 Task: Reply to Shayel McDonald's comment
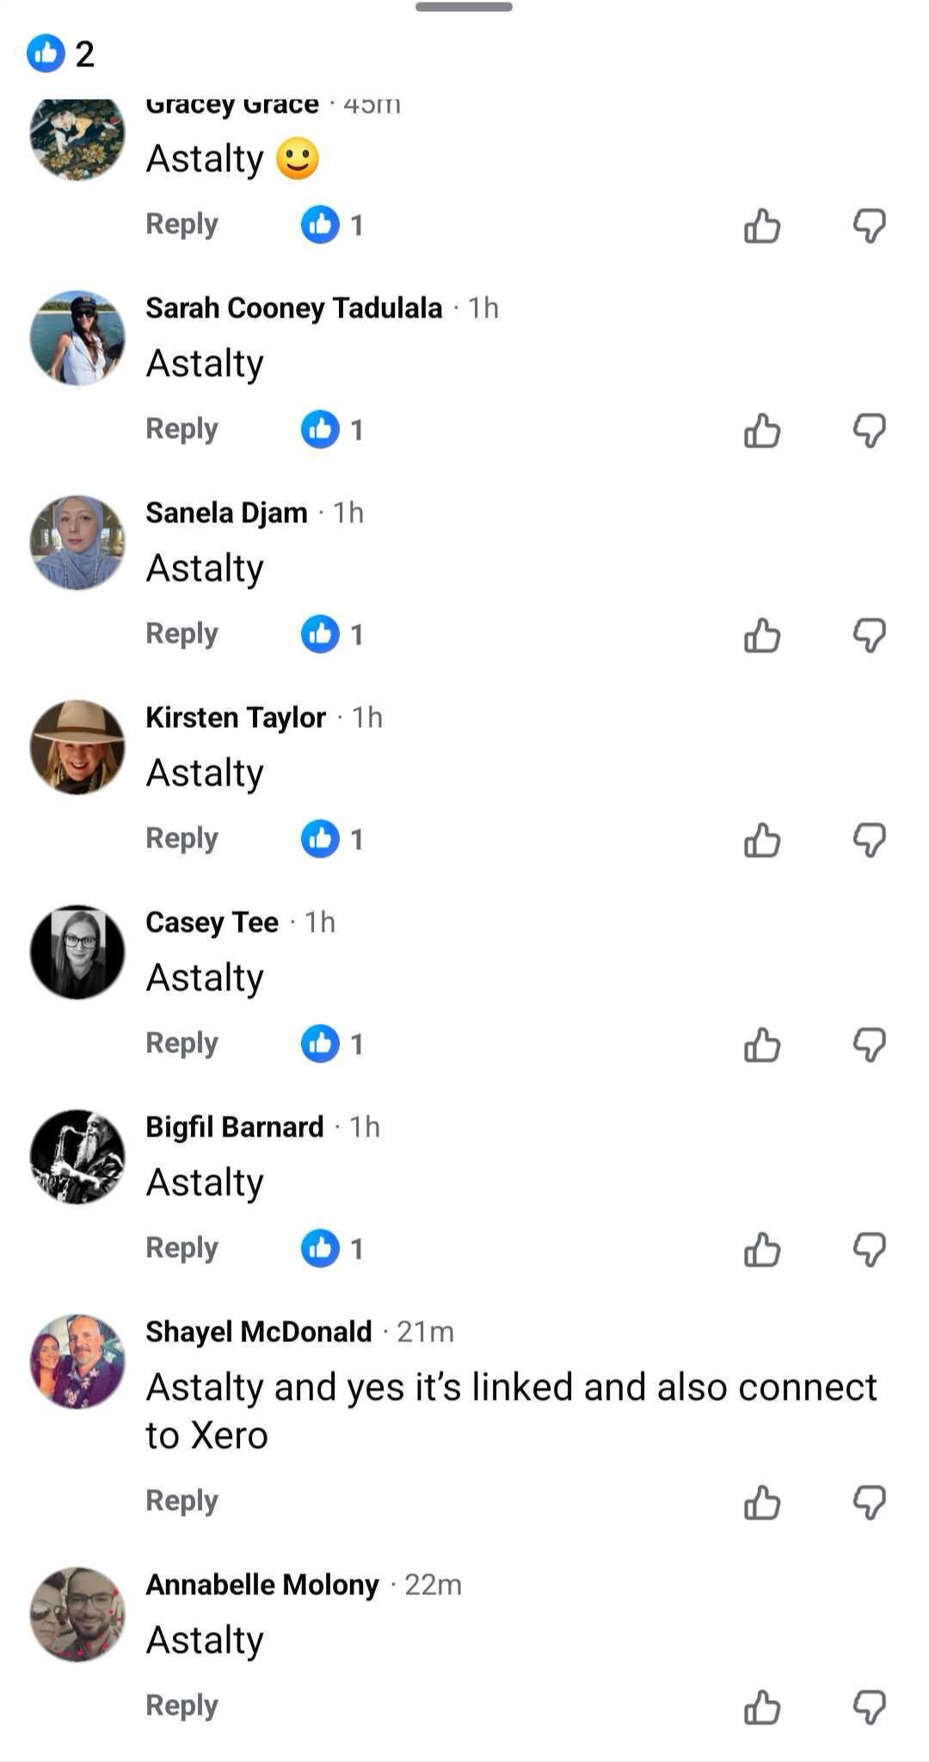point(181,1500)
